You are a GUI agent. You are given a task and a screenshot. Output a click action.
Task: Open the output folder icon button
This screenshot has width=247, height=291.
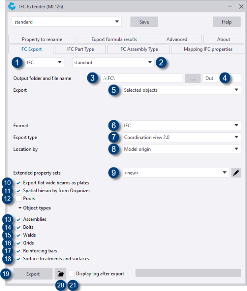60,274
